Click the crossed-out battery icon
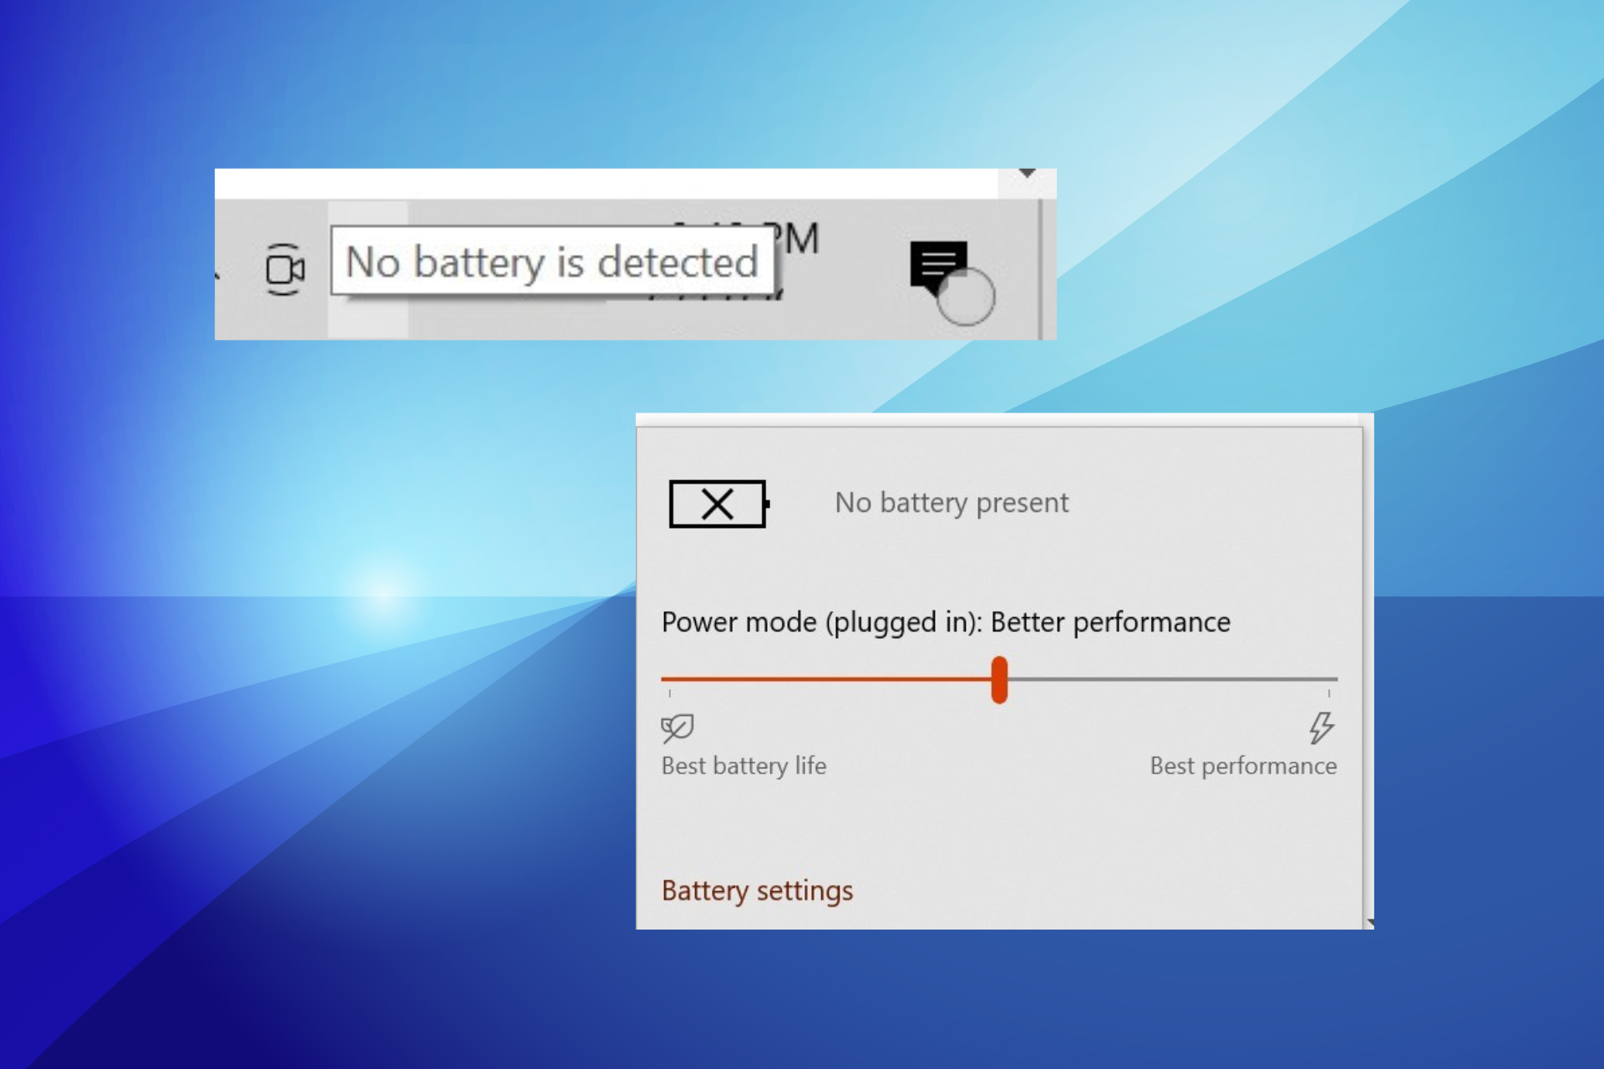 tap(719, 504)
